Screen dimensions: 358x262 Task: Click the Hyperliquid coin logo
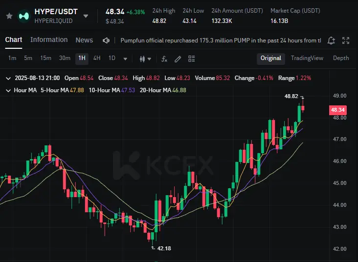[24, 16]
